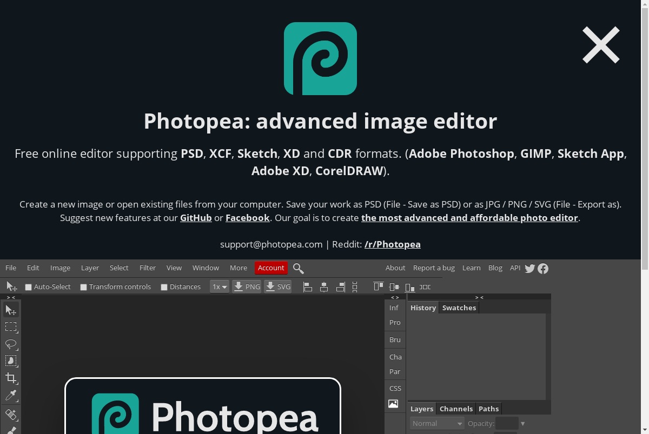Open the Image menu

coord(60,268)
